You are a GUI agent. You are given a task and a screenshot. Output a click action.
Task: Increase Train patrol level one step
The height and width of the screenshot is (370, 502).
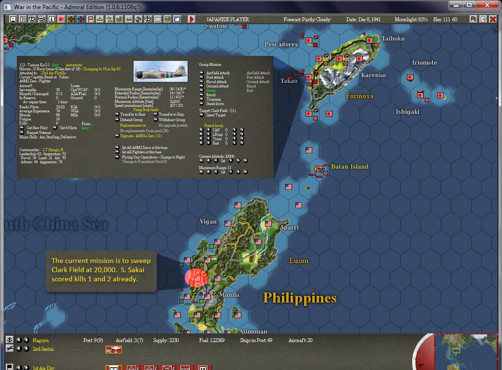coord(235,139)
